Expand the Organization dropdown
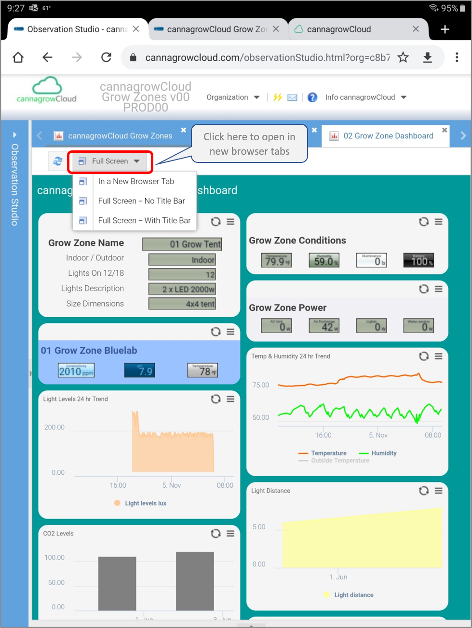 click(233, 97)
